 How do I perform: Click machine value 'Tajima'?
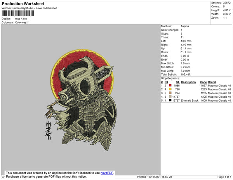click(x=185, y=26)
